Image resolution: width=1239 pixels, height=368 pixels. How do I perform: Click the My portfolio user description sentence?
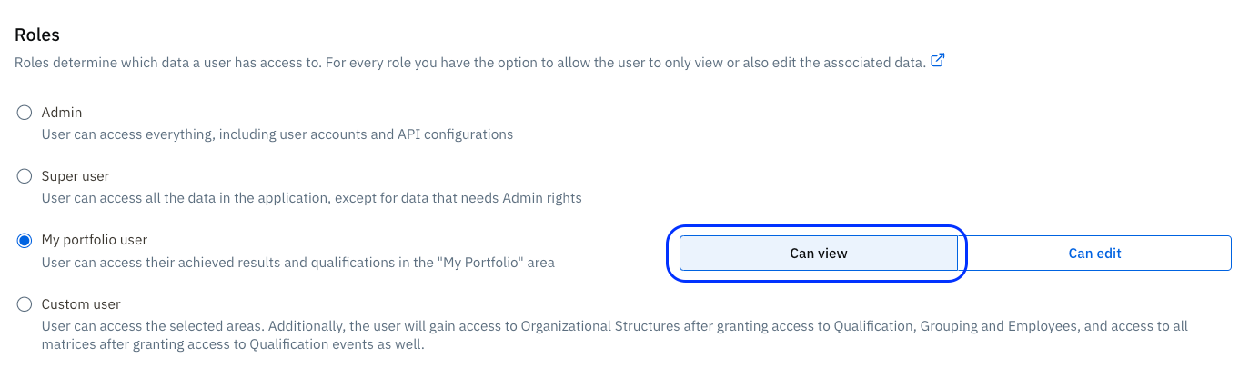pos(297,263)
